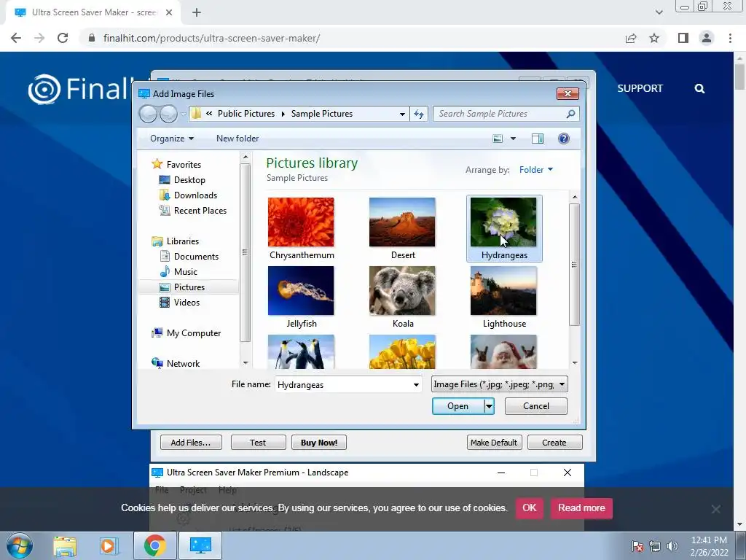Expand the File name history dropdown
Screen dimensions: 746x560
(x=416, y=385)
